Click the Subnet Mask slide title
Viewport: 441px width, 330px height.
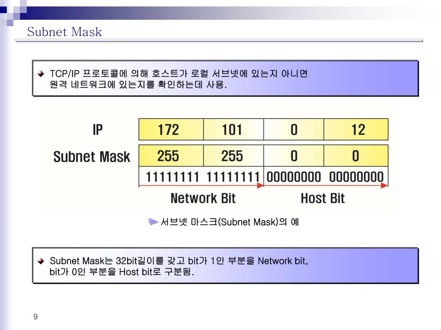click(x=65, y=31)
